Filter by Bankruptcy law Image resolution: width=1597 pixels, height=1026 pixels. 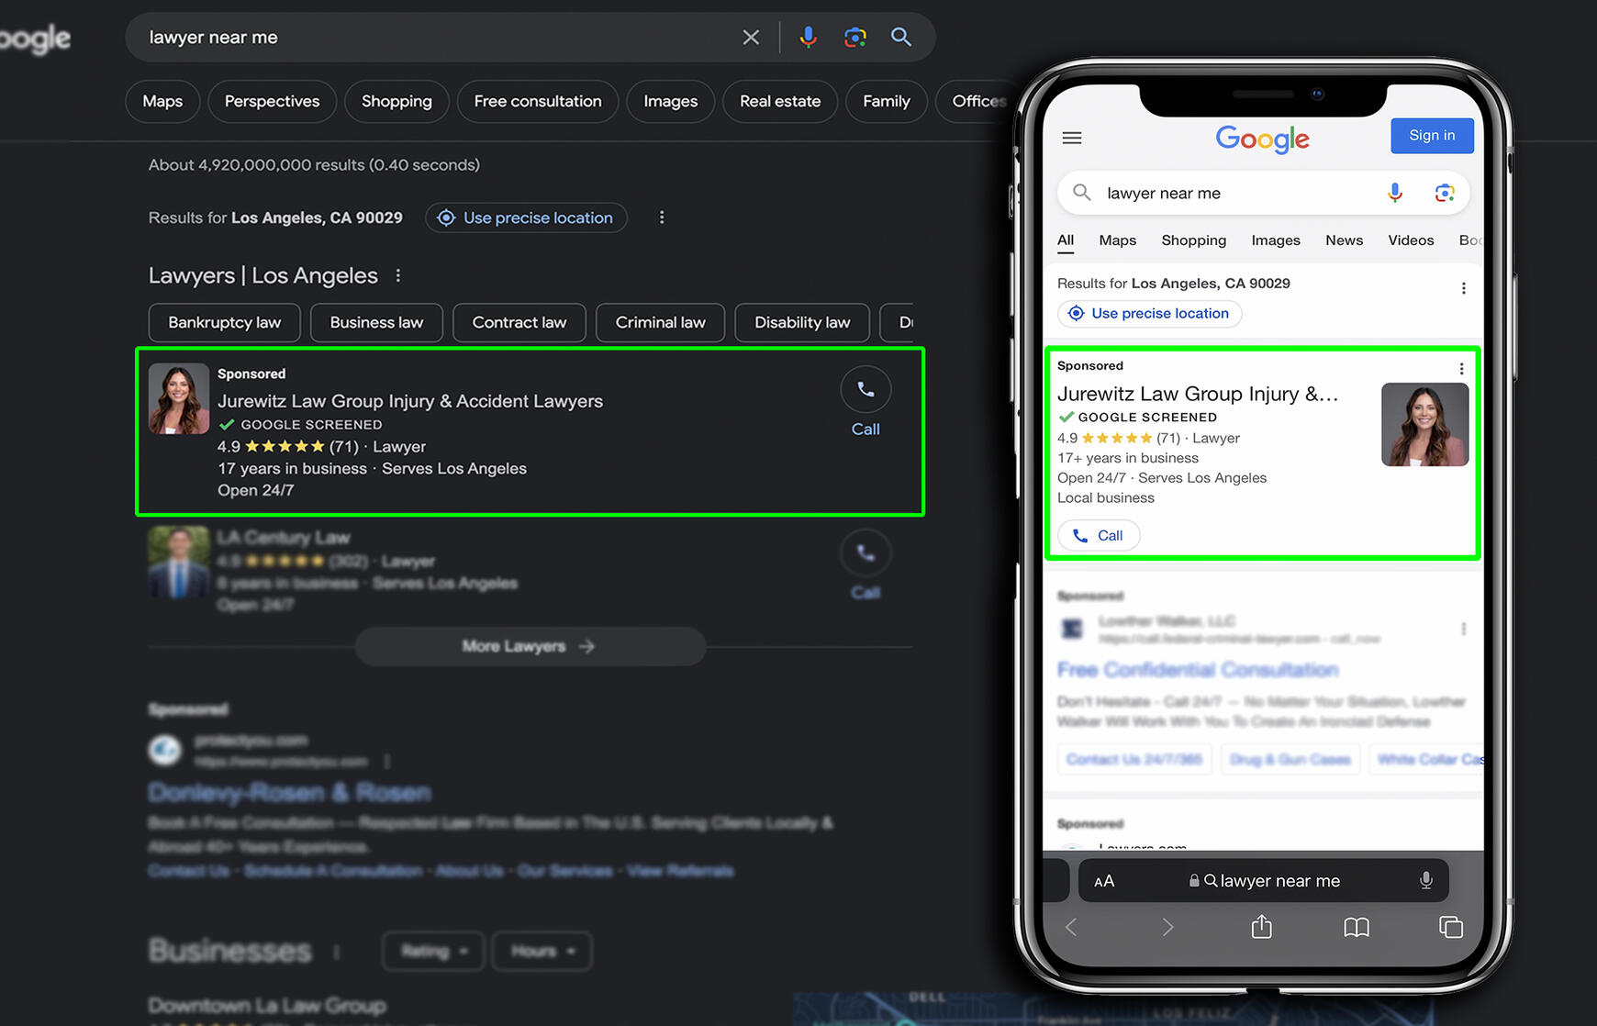(224, 323)
